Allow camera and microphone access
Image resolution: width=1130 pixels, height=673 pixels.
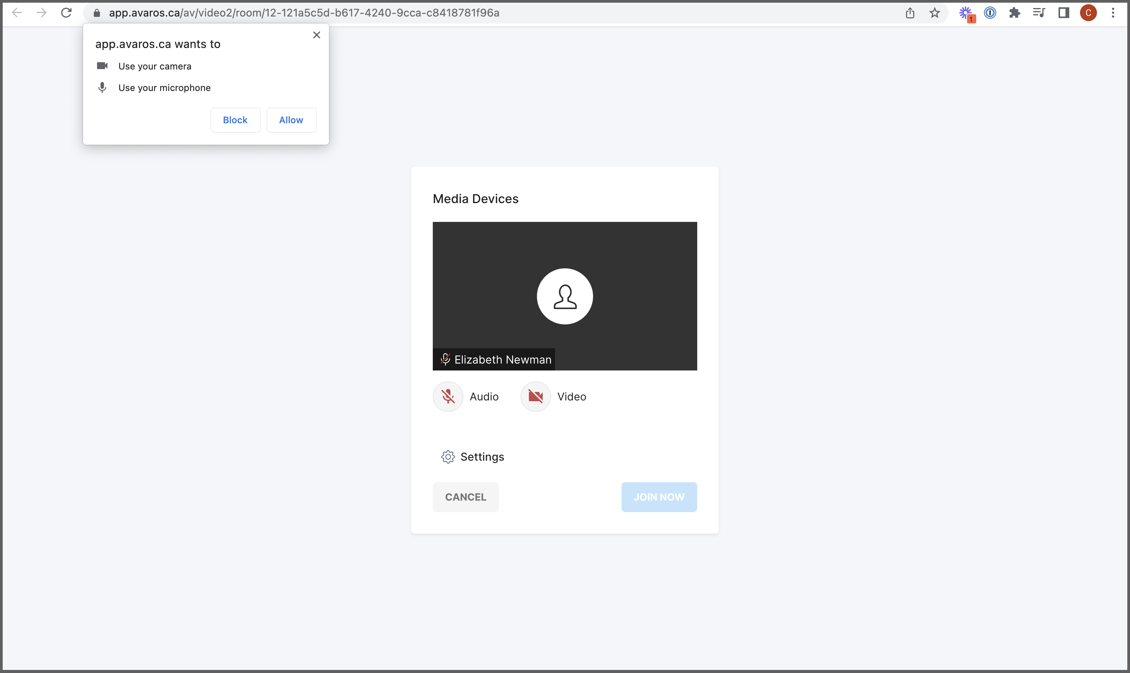pos(291,120)
